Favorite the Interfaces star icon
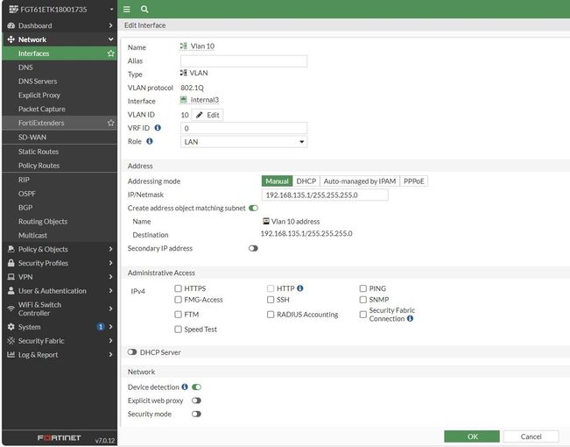The height and width of the screenshot is (447, 570). click(x=111, y=53)
